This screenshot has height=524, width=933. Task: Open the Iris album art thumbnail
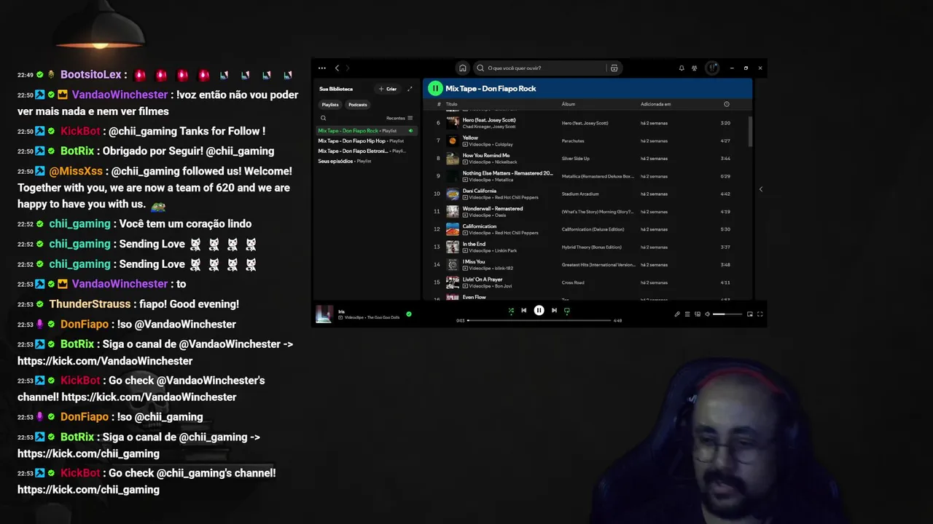324,314
